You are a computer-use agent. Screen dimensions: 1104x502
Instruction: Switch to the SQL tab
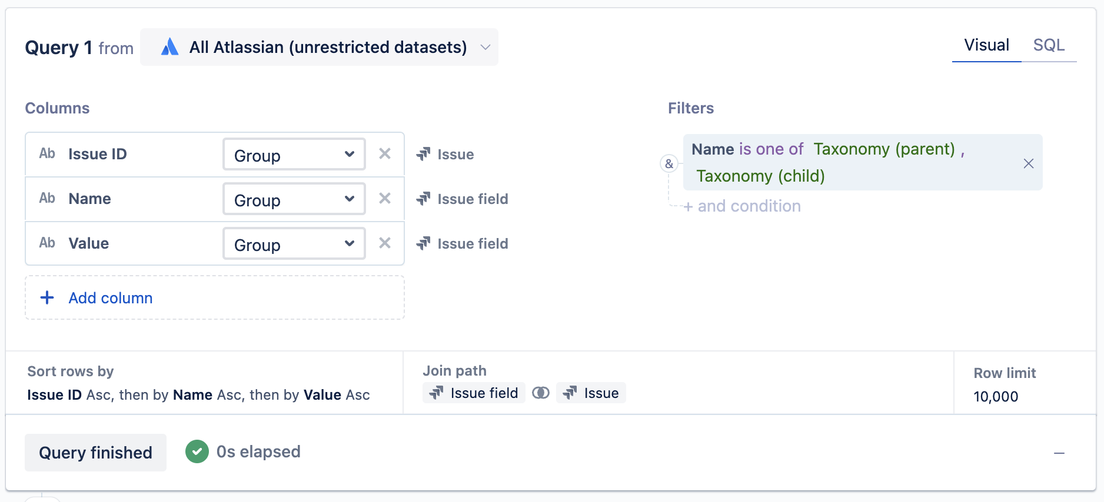[1049, 45]
